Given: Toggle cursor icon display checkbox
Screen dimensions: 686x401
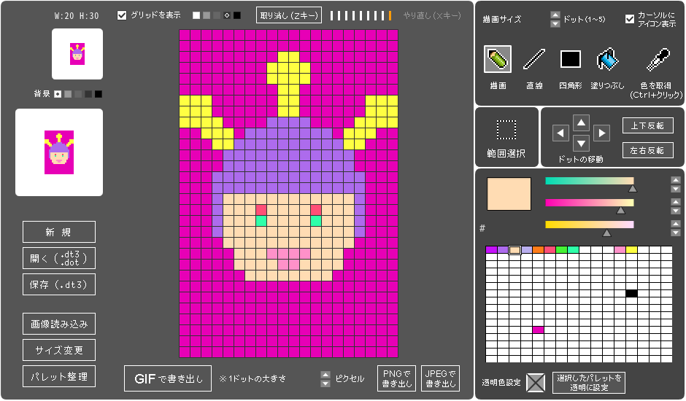Looking at the screenshot, I should click(630, 19).
